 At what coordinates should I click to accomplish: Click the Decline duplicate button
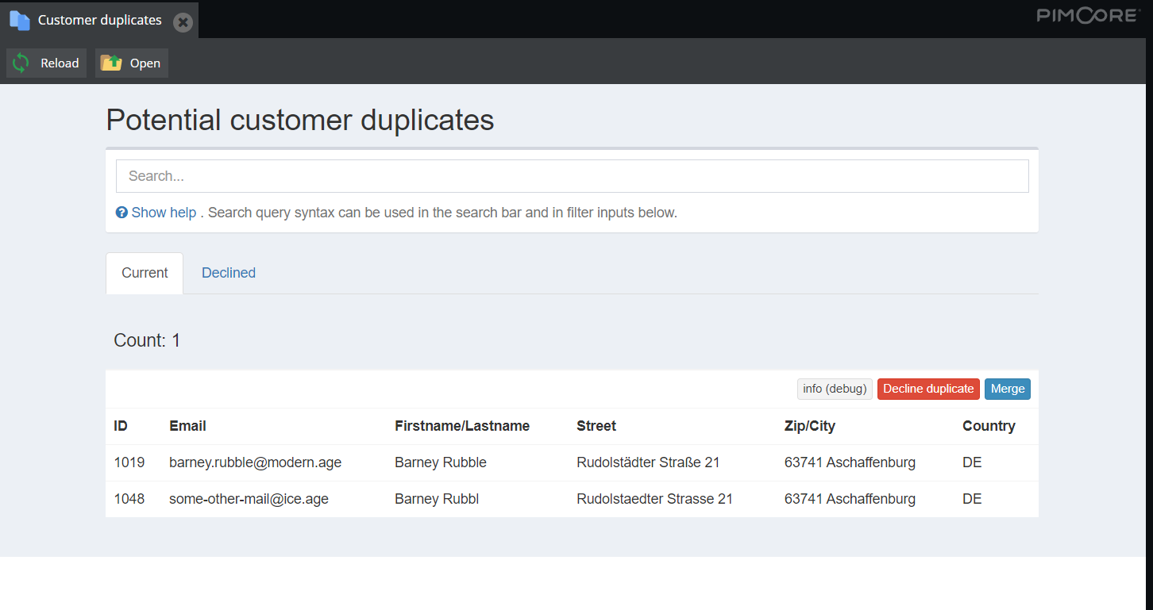[928, 389]
